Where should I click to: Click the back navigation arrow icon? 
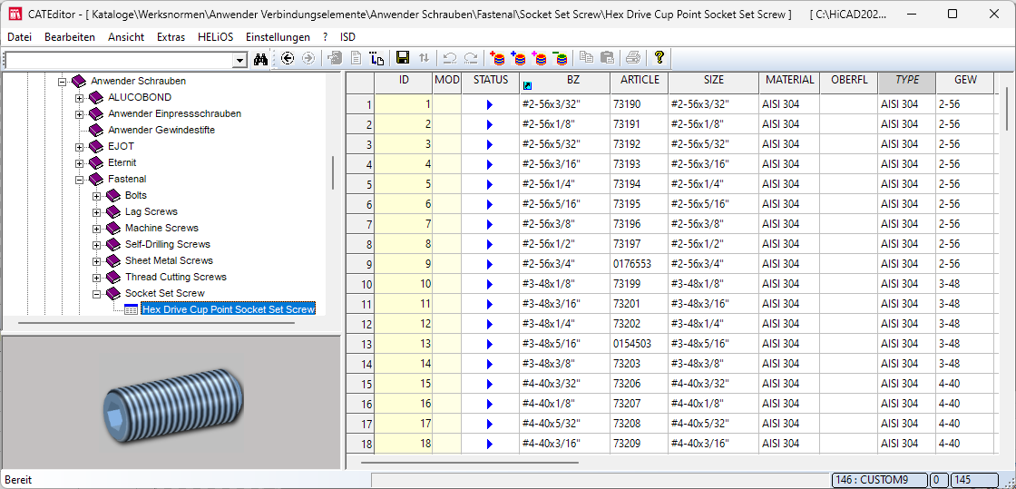coord(288,59)
